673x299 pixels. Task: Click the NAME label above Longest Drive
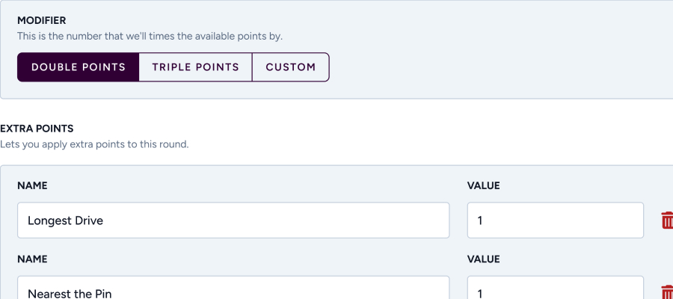coord(32,185)
